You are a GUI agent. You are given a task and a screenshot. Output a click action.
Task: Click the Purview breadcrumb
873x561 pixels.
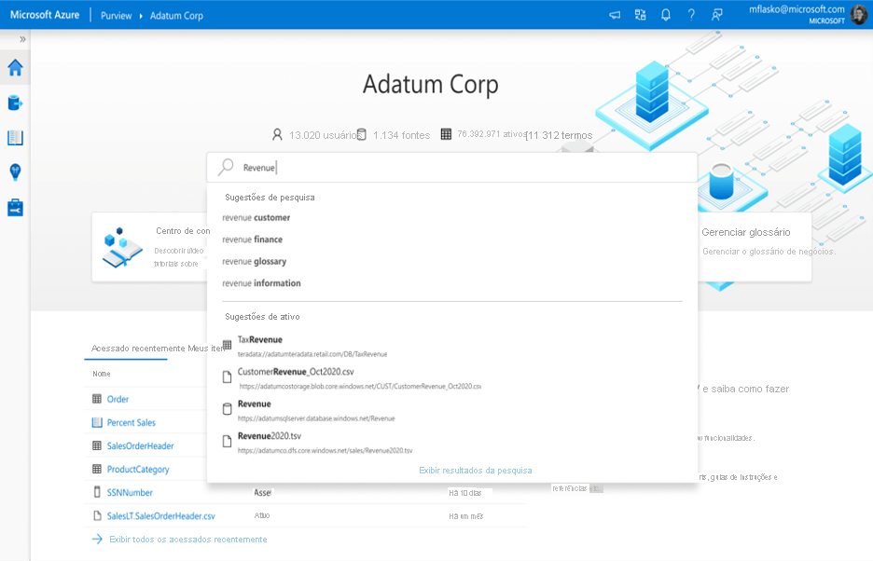[x=116, y=16]
